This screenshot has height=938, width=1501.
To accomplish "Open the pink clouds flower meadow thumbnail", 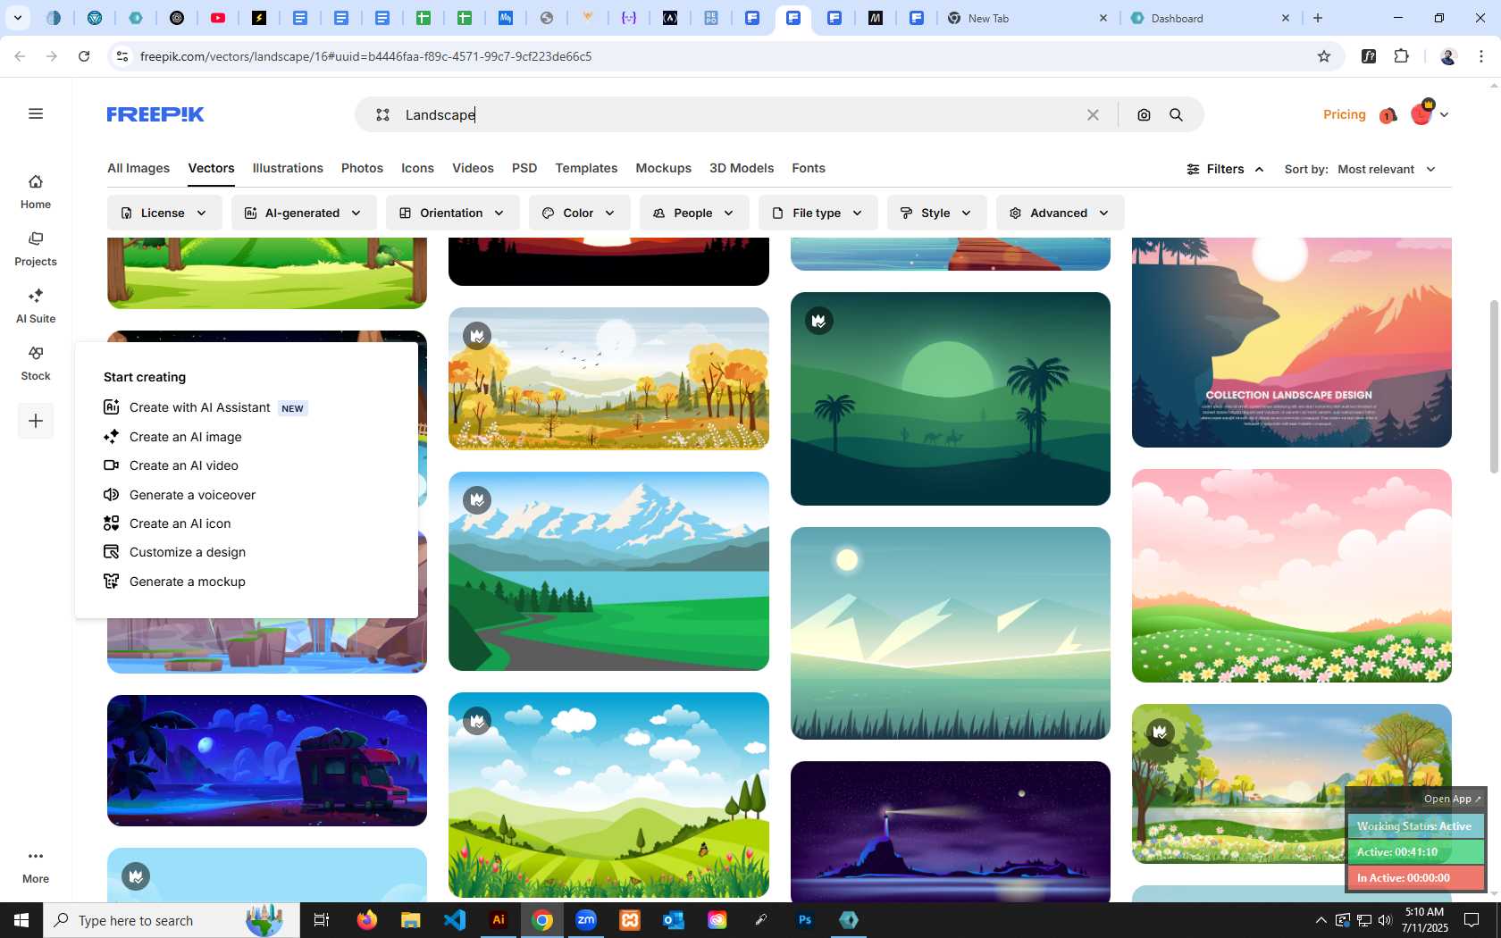I will (1291, 575).
